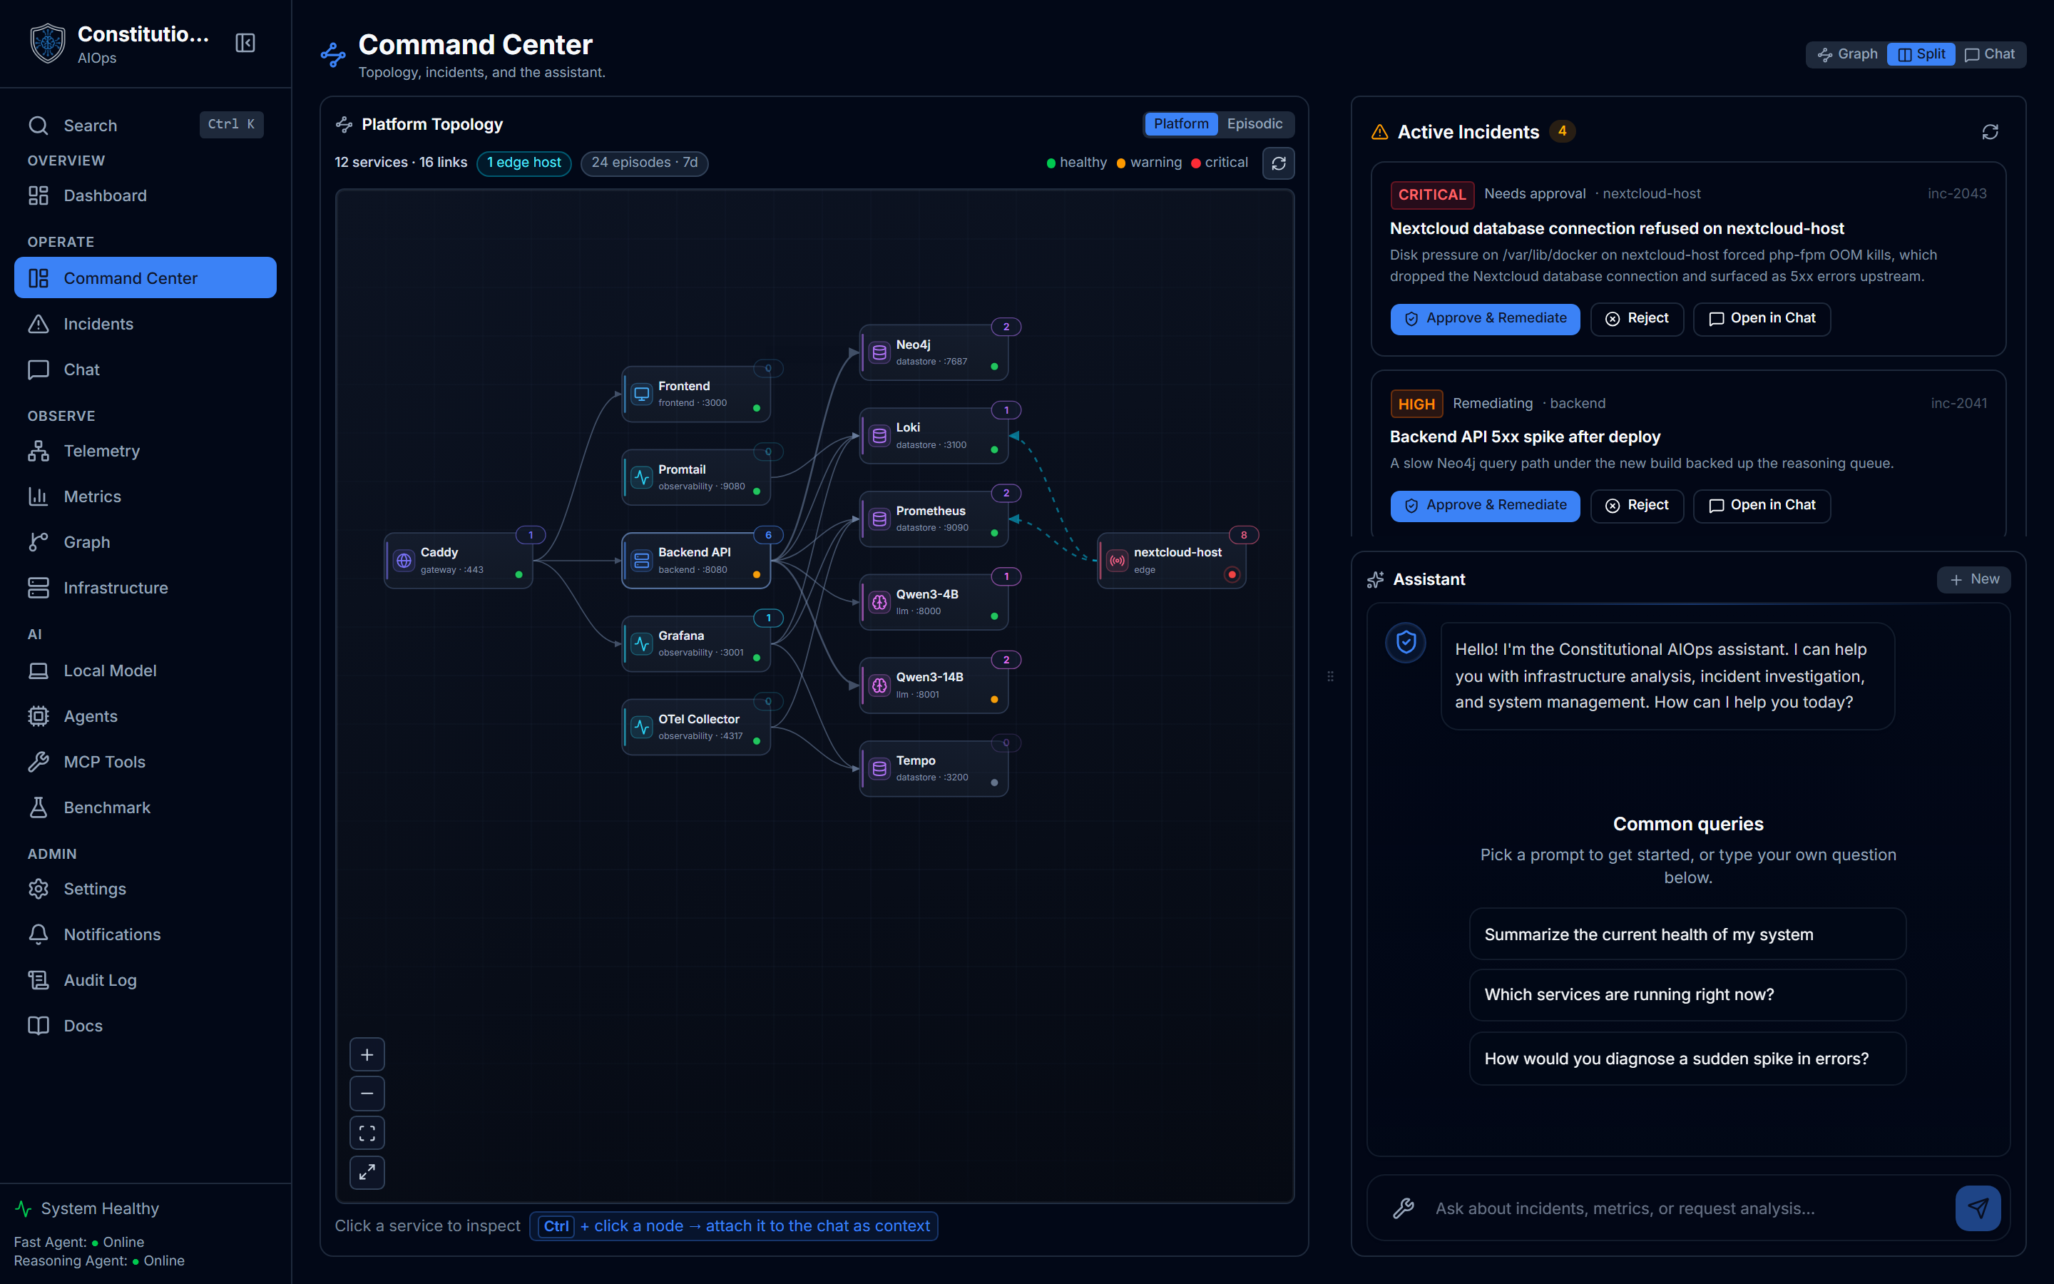Image resolution: width=2054 pixels, height=1284 pixels.
Task: Open Incidents in the sidebar
Action: [x=145, y=325]
